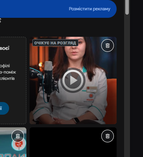Click the blue button in the dashed card
Screen dimensions: 143x157
[4, 108]
